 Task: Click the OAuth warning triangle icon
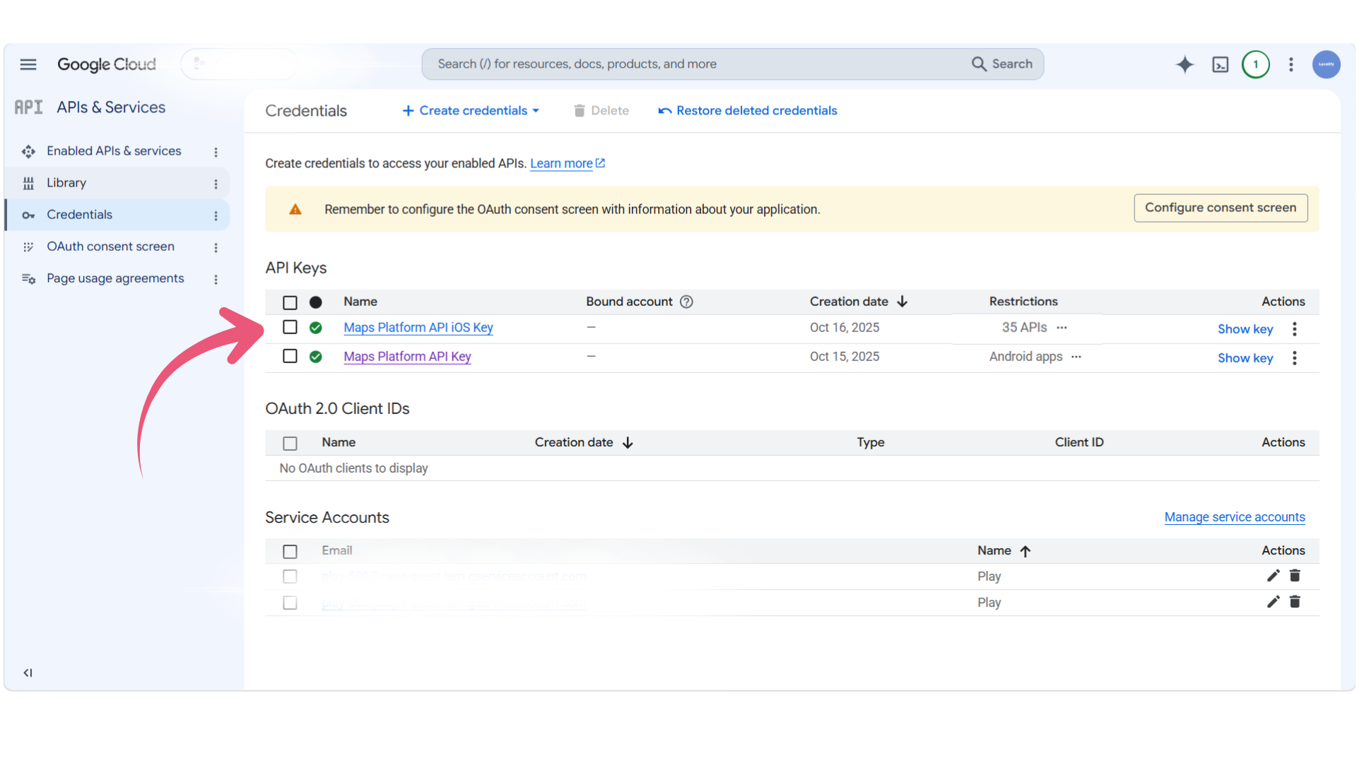tap(295, 209)
